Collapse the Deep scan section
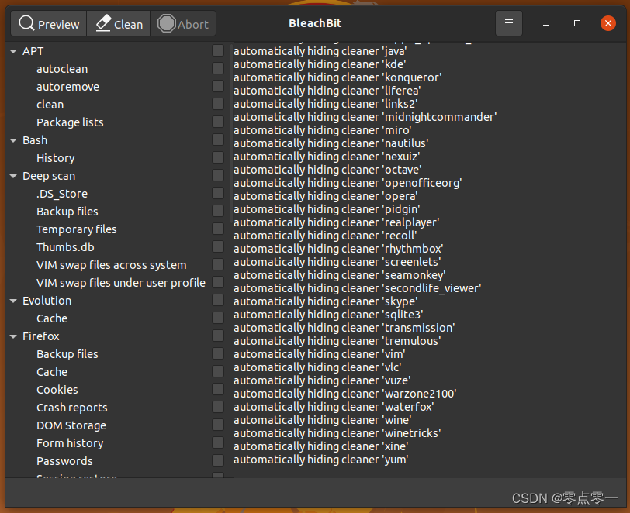 pyautogui.click(x=12, y=175)
